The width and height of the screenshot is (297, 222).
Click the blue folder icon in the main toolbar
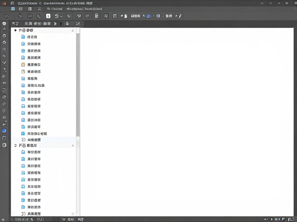click(x=148, y=16)
